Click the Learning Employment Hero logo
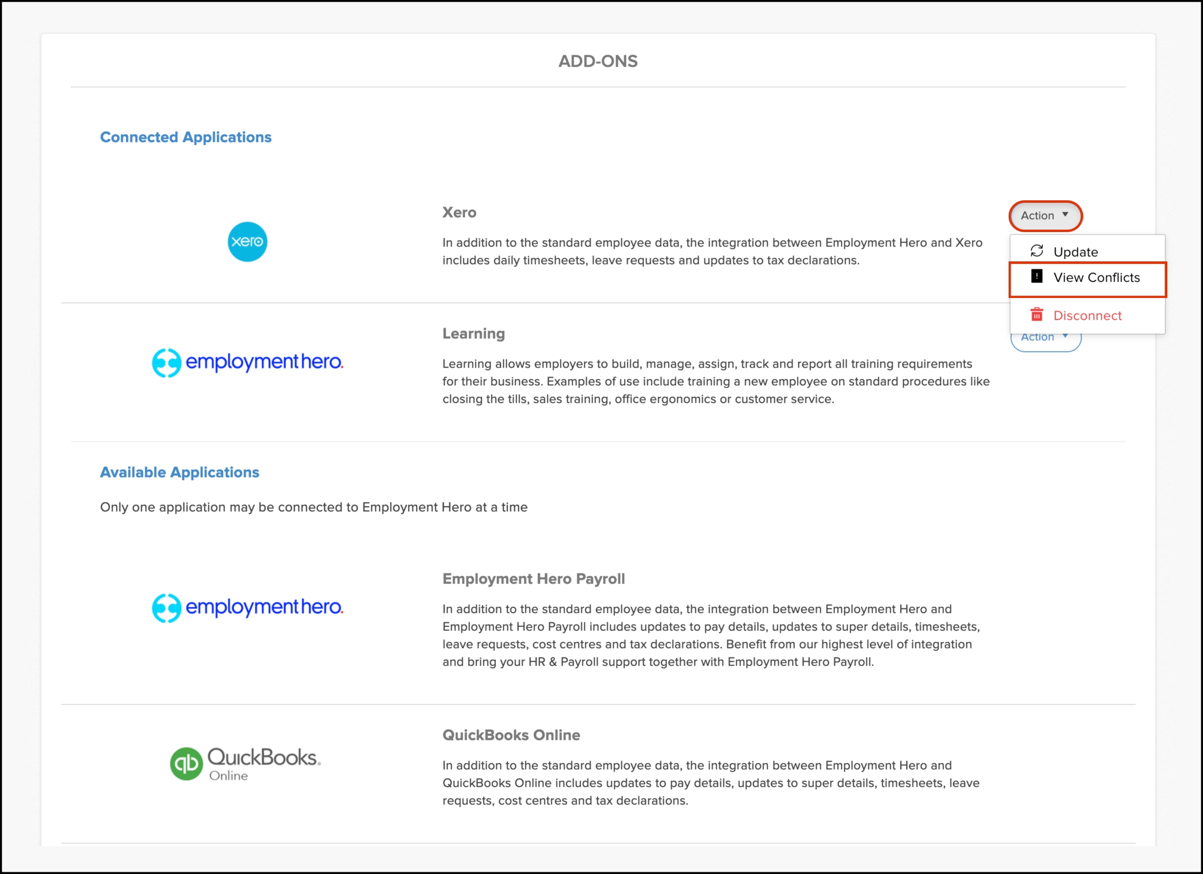This screenshot has width=1203, height=874. 247,362
